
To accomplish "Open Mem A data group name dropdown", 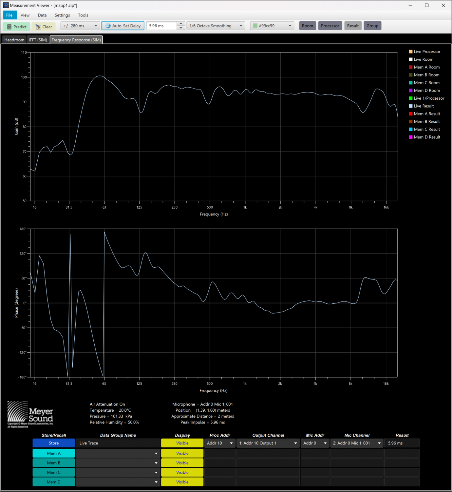I will click(x=118, y=453).
